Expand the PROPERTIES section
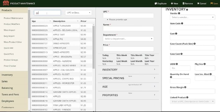The image size is (220, 112). pyautogui.click(x=128, y=95)
